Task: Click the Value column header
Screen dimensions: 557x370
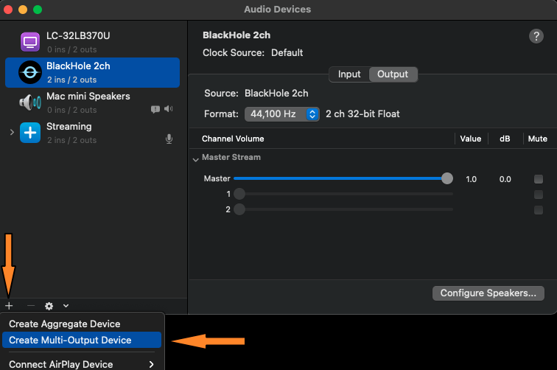Action: click(x=470, y=139)
